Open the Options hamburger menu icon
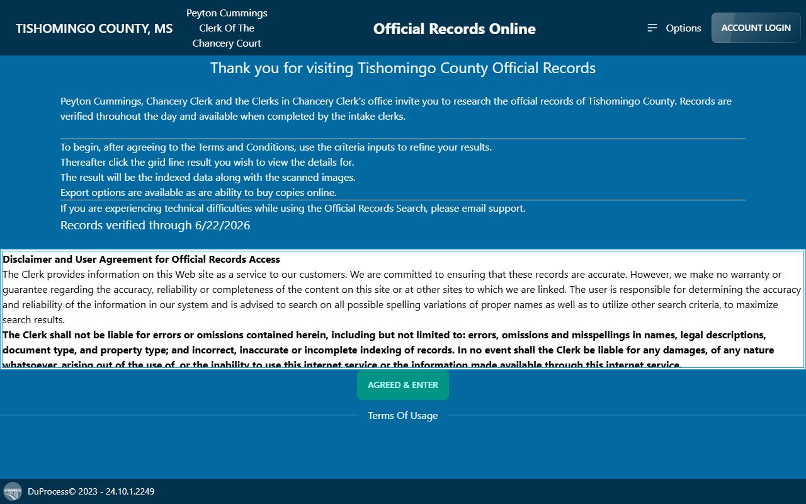Image resolution: width=806 pixels, height=504 pixels. [652, 28]
